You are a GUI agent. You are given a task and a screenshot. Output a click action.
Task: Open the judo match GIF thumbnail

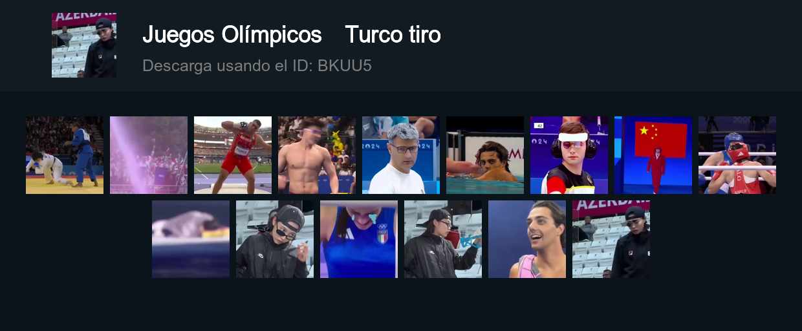(65, 155)
